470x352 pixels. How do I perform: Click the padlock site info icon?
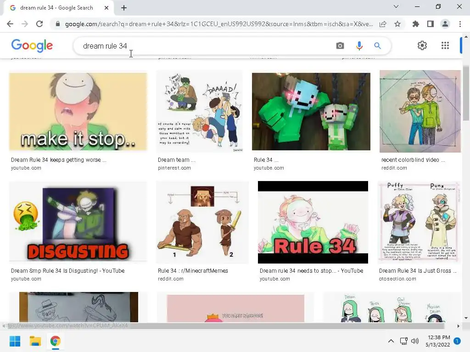(58, 24)
